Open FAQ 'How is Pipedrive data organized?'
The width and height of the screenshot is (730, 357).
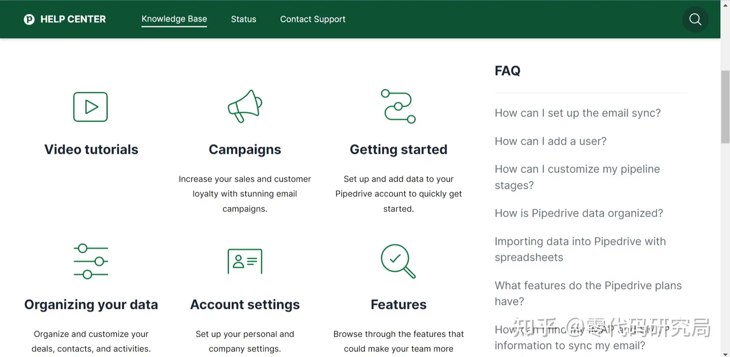click(579, 213)
